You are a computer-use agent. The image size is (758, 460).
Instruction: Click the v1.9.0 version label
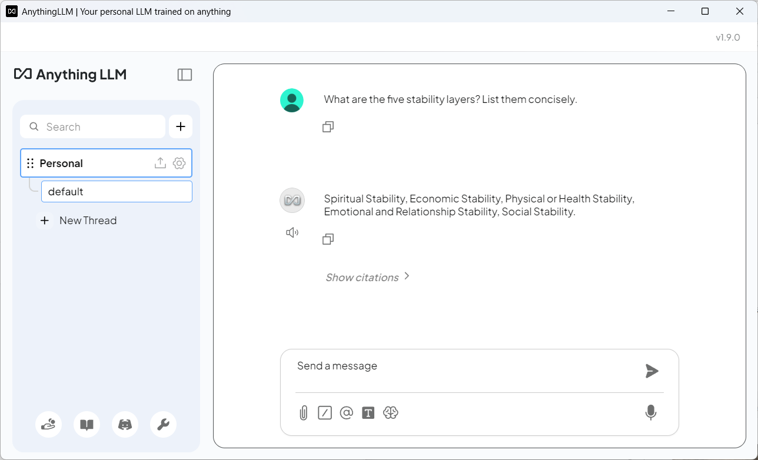pos(728,37)
